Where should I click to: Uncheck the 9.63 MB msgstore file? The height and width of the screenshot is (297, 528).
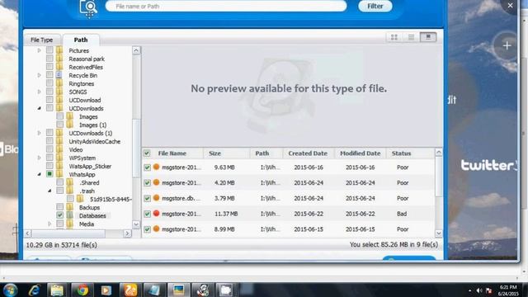click(147, 167)
